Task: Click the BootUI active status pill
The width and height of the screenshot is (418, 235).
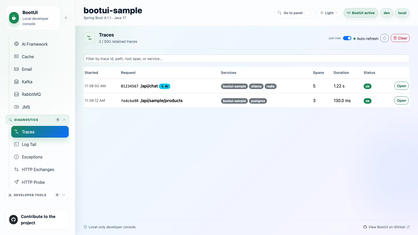Action: pyautogui.click(x=361, y=13)
